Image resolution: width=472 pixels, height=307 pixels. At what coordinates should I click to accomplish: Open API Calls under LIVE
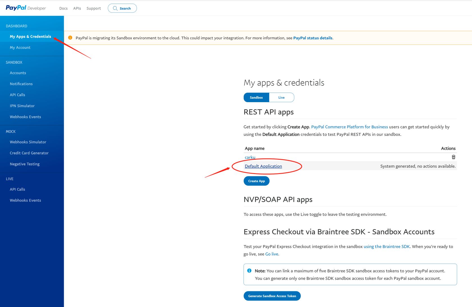tap(17, 189)
